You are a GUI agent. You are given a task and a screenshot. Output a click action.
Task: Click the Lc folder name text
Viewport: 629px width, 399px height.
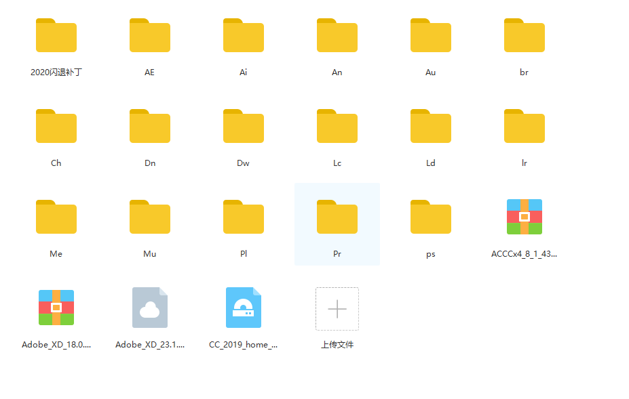[337, 163]
